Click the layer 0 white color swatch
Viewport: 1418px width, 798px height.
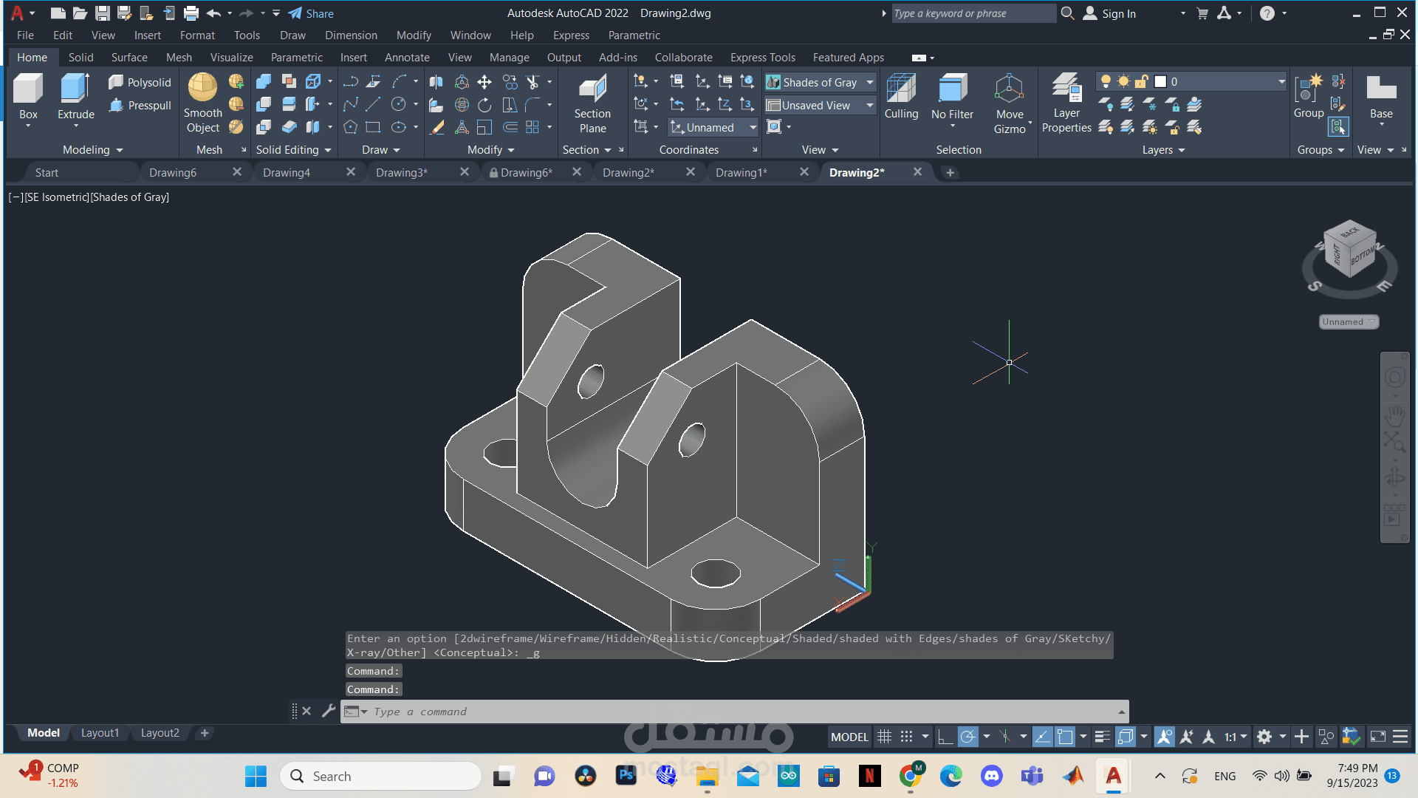tap(1160, 82)
